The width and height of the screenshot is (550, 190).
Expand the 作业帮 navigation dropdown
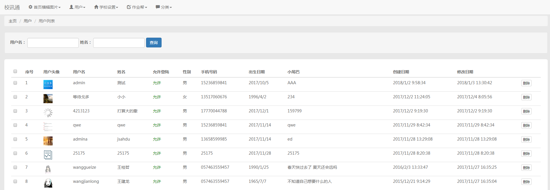tap(137, 7)
